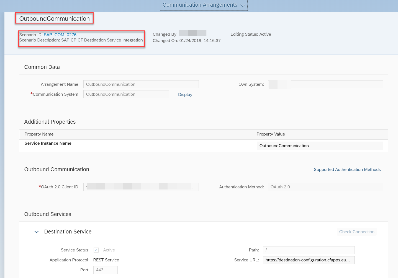398x278 pixels.
Task: Open Supported Authentication Methods
Action: [347, 169]
